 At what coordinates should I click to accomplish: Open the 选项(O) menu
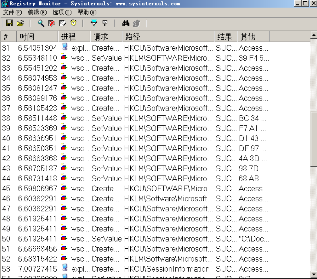[x=62, y=13]
